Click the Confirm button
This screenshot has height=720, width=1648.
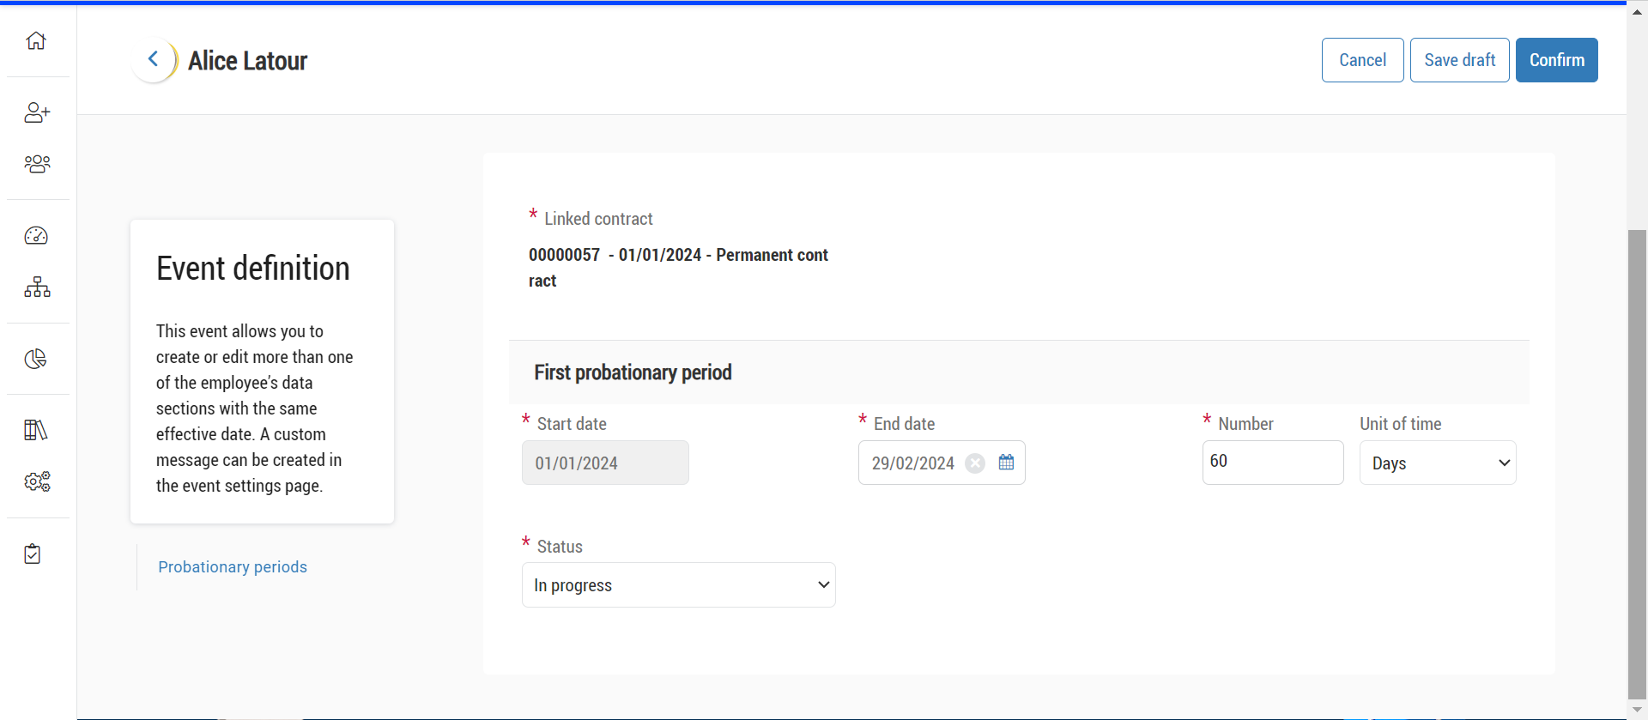pos(1556,60)
